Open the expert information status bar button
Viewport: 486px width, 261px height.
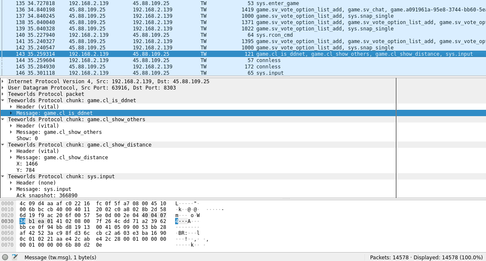[5, 257]
